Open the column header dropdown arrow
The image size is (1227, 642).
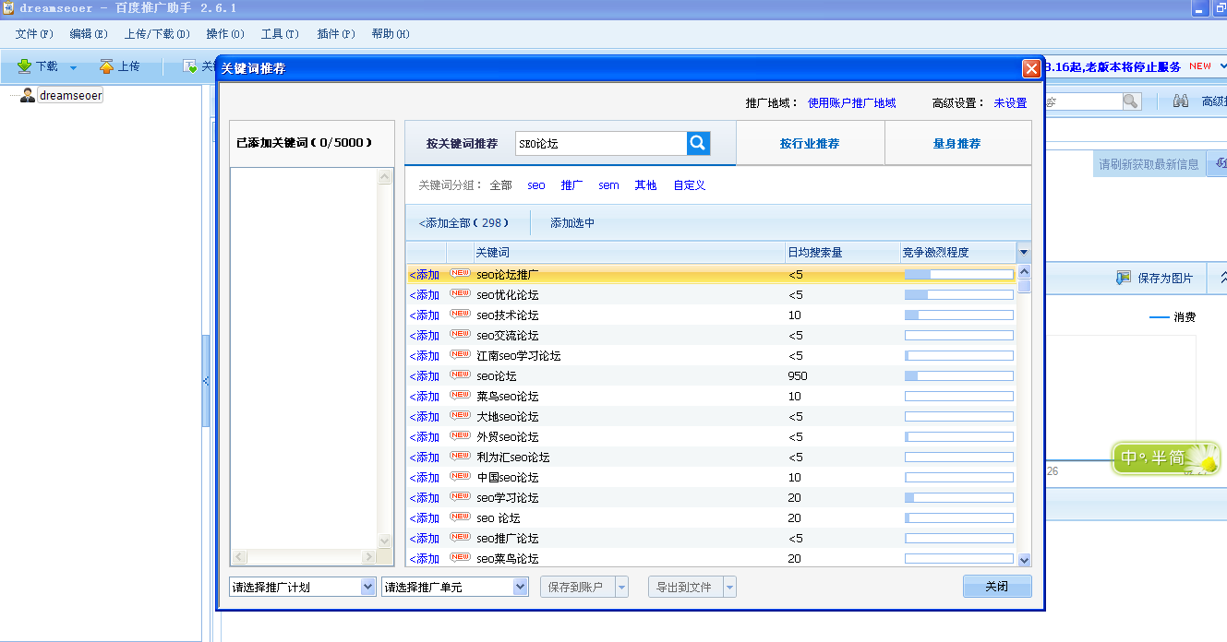tap(1024, 253)
